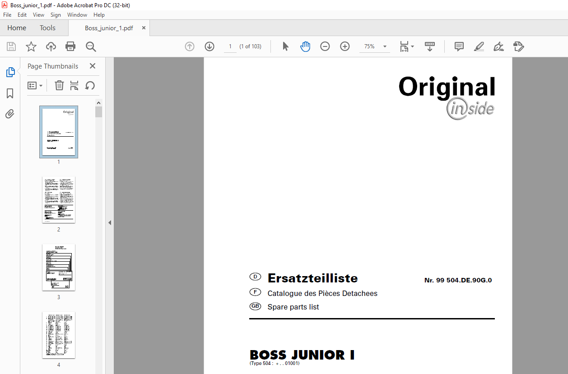Screen dimensions: 568x374
Task: Open the read mode keyboard icon
Action: pyautogui.click(x=430, y=46)
